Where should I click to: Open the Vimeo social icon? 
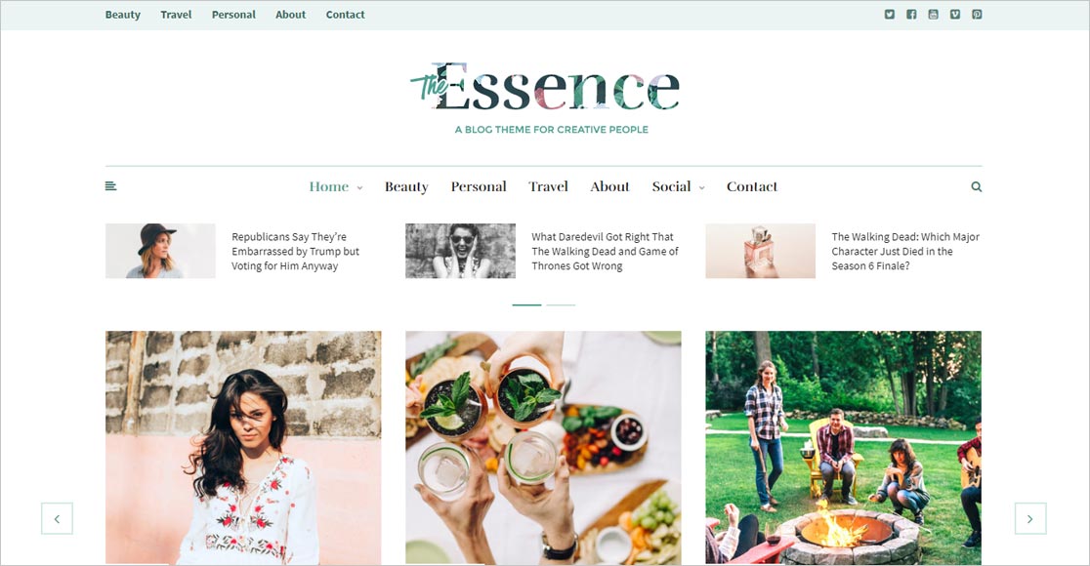tap(955, 14)
